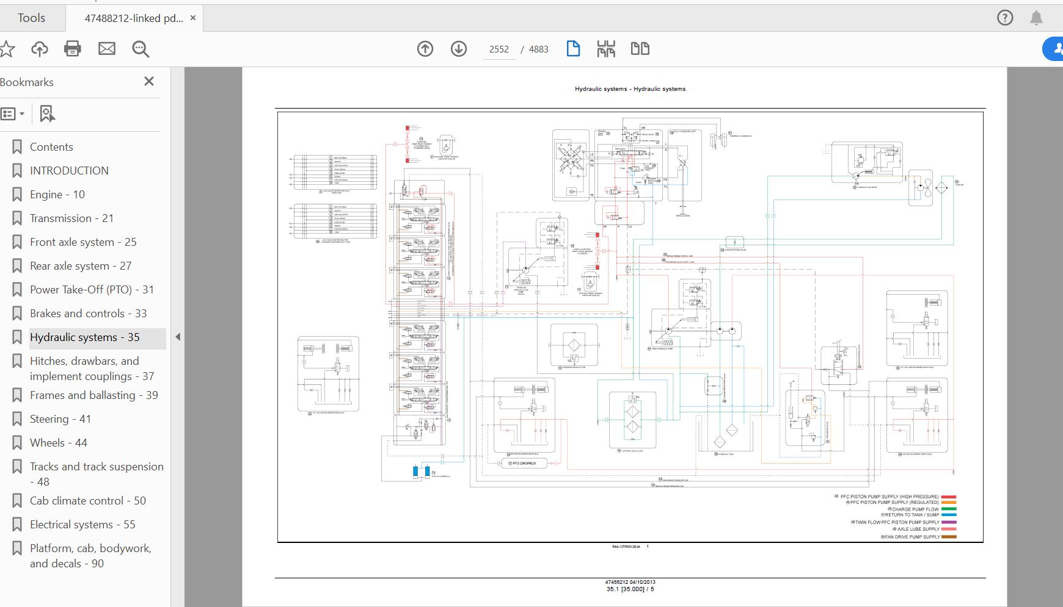This screenshot has height=607, width=1063.
Task: Upload the file with the cloud icon
Action: point(40,49)
